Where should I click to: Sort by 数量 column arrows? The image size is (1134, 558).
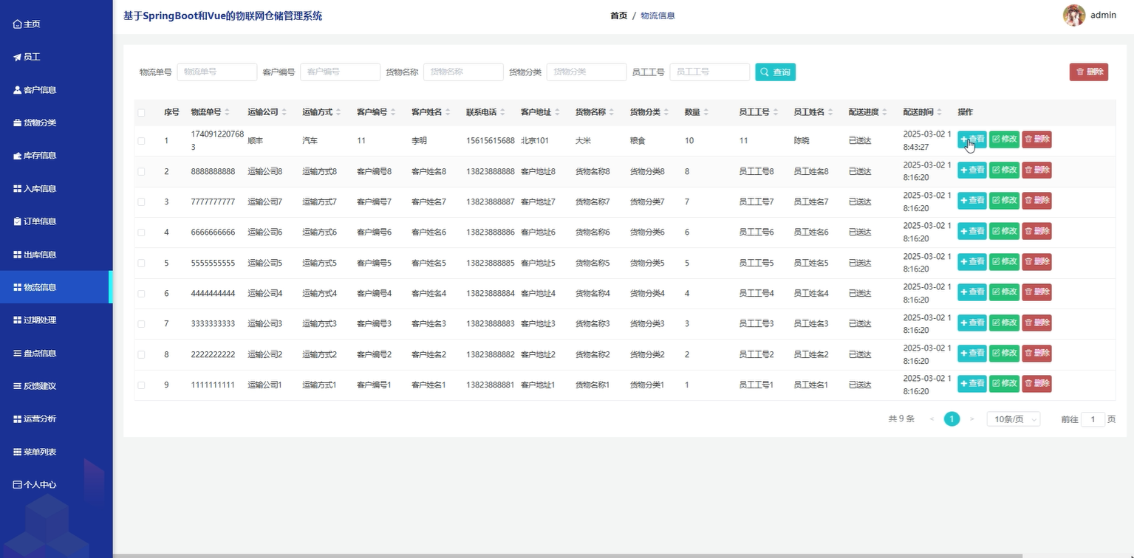(x=706, y=112)
